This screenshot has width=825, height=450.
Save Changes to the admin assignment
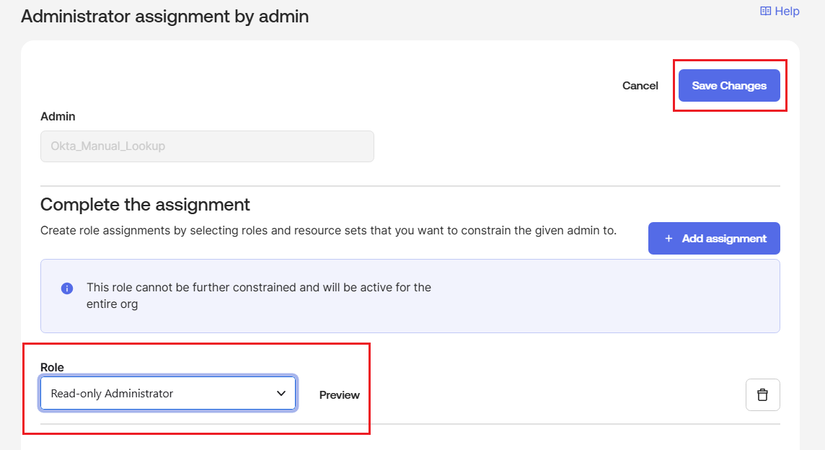point(729,86)
